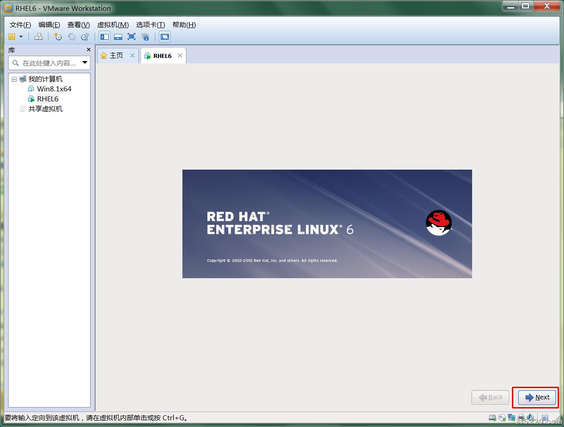The height and width of the screenshot is (427, 564).
Task: Click the 我的计算机 computer icon
Action: 23,79
